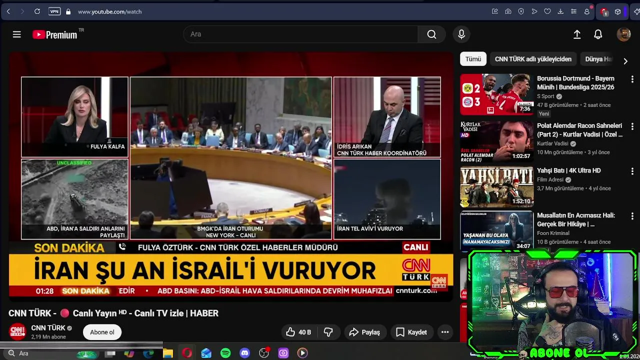Click the send/flow arrow icon in toolbar
The width and height of the screenshot is (640, 360).
(x=534, y=11)
